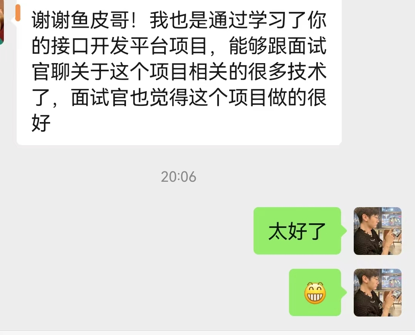The width and height of the screenshot is (415, 335).
Task: Open the profile avatar beside 太好了
Action: [377, 231]
